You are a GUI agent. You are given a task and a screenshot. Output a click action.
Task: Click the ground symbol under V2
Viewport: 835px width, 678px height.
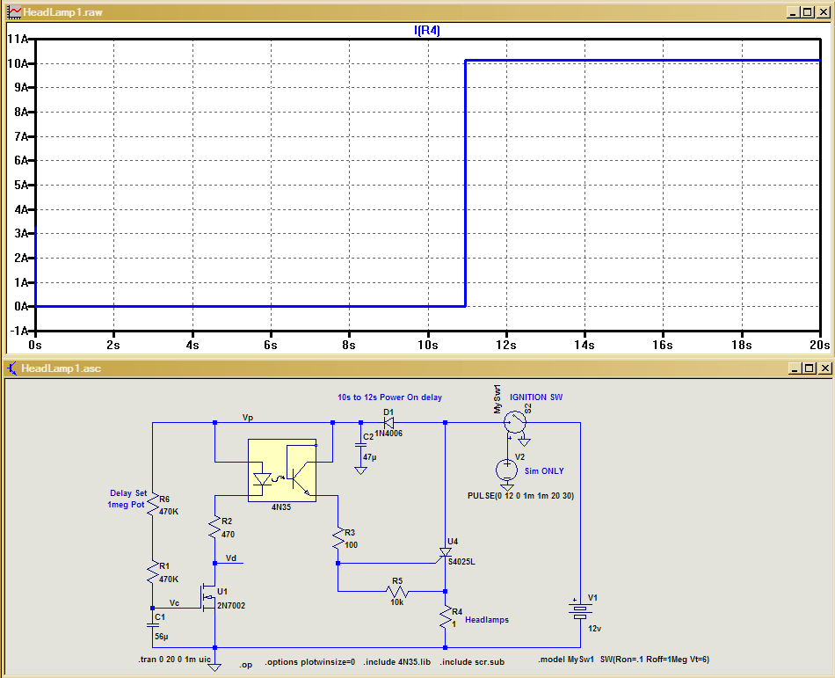507,487
